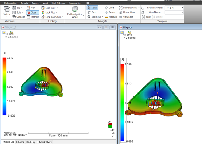Viewport: 202px width, 144px height.
Task: Switch to the Mesh Log tab
Action: click(31, 142)
